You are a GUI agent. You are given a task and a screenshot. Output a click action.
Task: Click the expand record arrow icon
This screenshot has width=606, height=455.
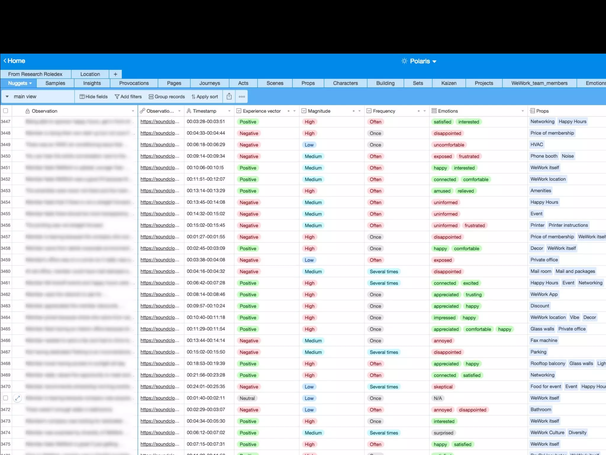coord(17,398)
